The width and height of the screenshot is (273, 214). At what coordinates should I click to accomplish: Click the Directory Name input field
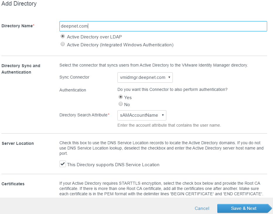tap(163, 26)
